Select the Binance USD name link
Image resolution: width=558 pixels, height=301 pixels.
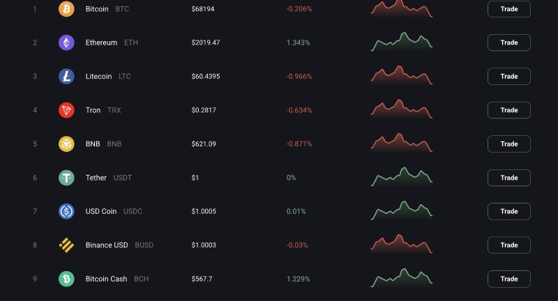[107, 245]
